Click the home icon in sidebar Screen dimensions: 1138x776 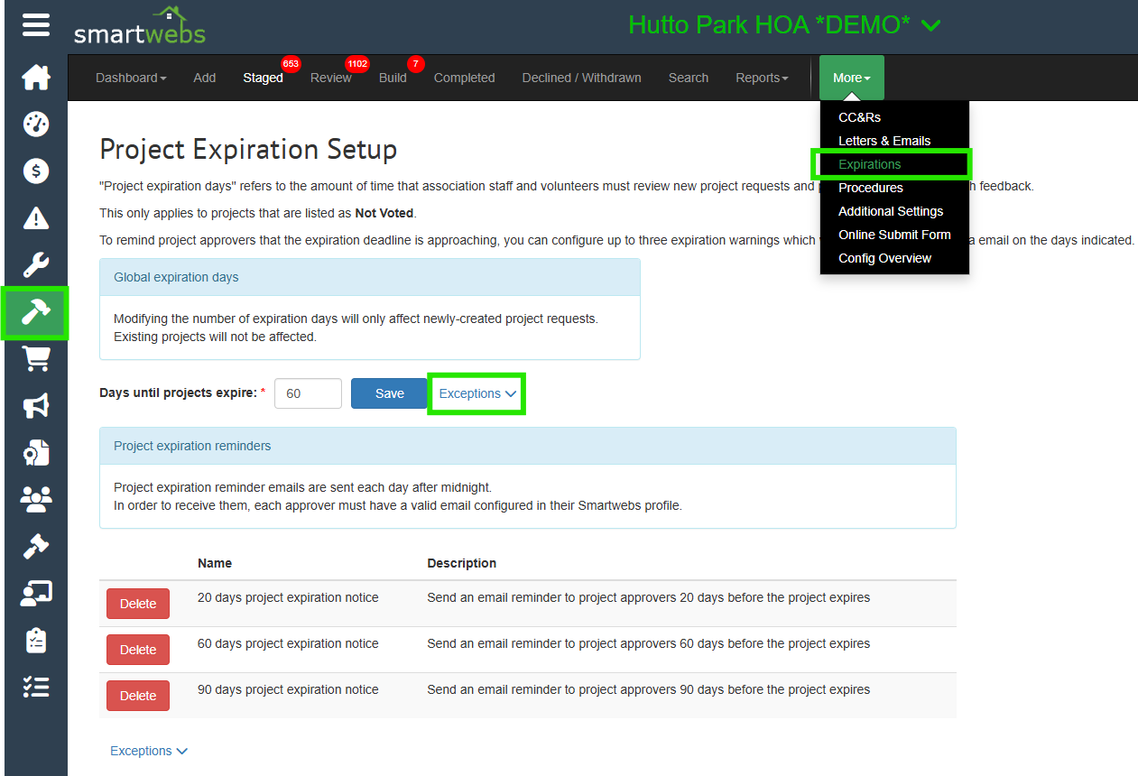pos(36,78)
